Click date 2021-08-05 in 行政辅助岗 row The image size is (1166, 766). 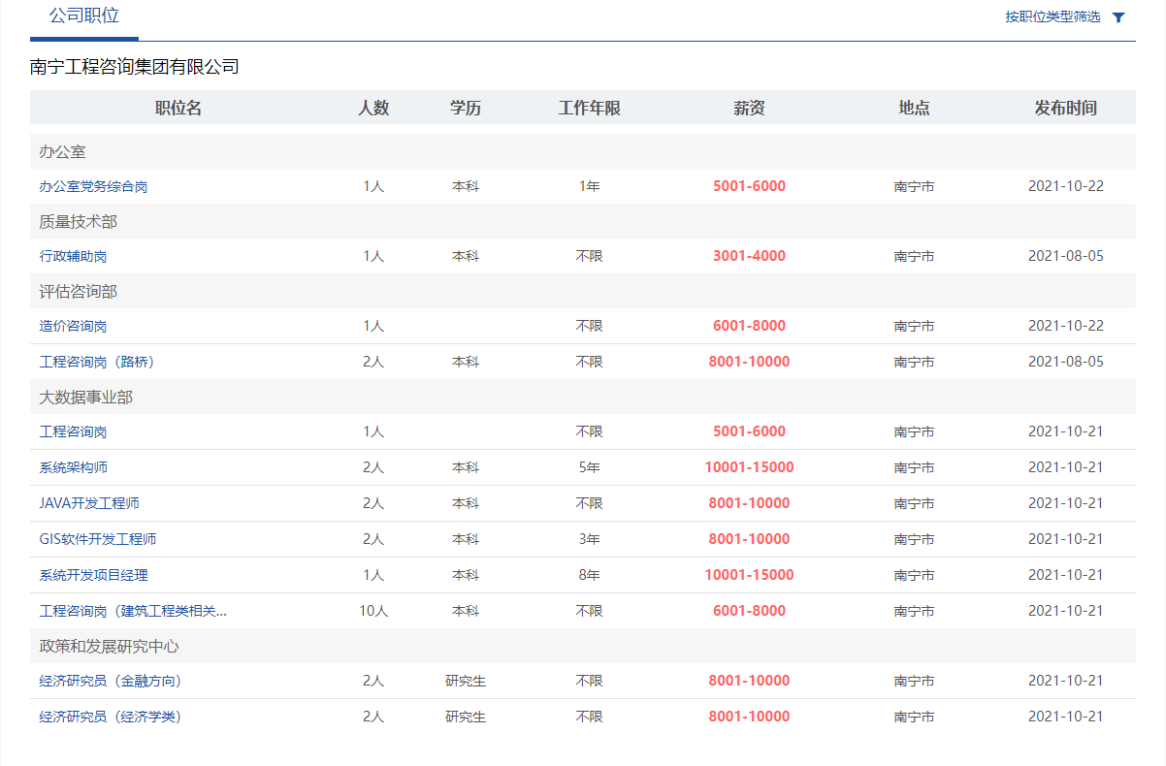point(1066,256)
